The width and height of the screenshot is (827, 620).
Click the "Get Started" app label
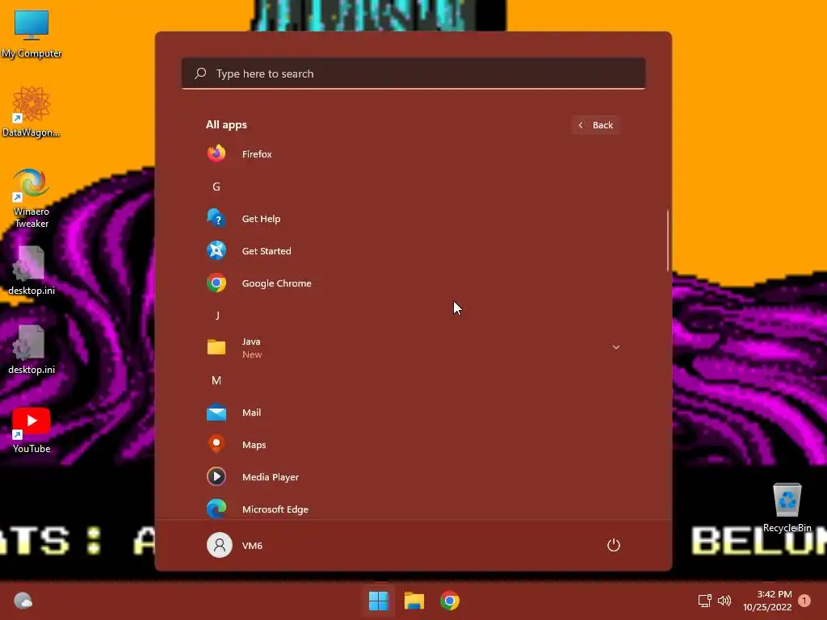(267, 251)
